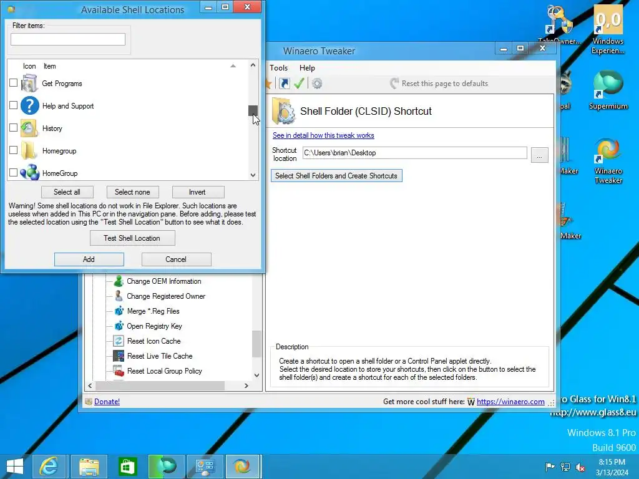Click the HomeGroup globe spheres icon
639x479 pixels.
coord(29,173)
